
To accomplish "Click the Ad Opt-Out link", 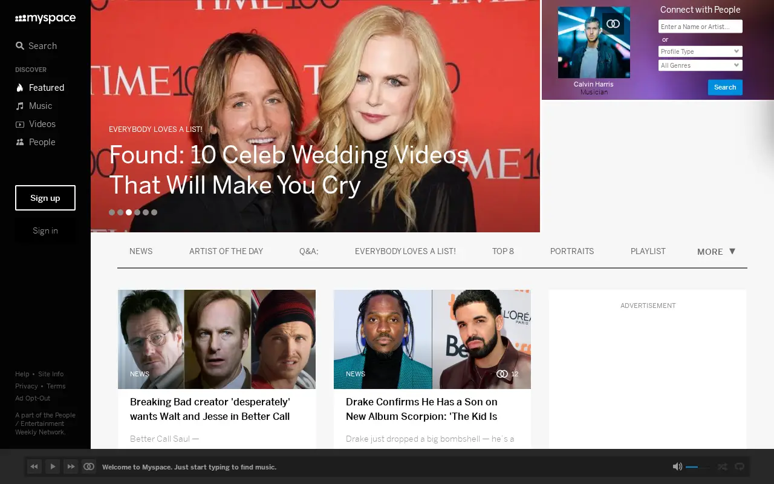I will coord(33,398).
